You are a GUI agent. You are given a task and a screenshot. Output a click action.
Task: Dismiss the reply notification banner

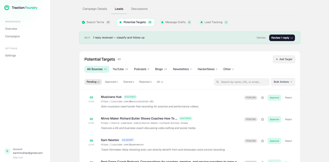261,38
